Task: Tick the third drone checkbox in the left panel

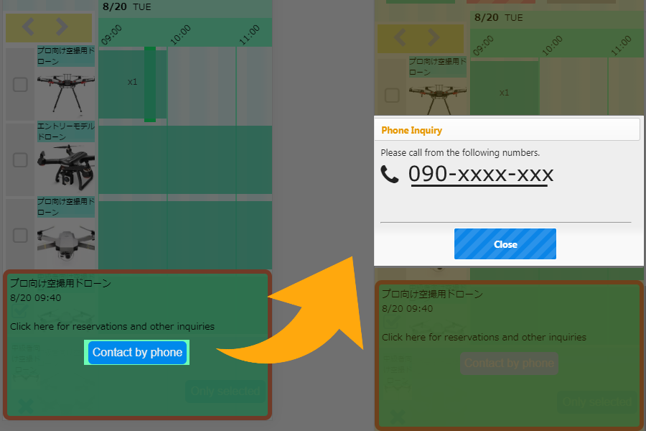Action: point(20,236)
